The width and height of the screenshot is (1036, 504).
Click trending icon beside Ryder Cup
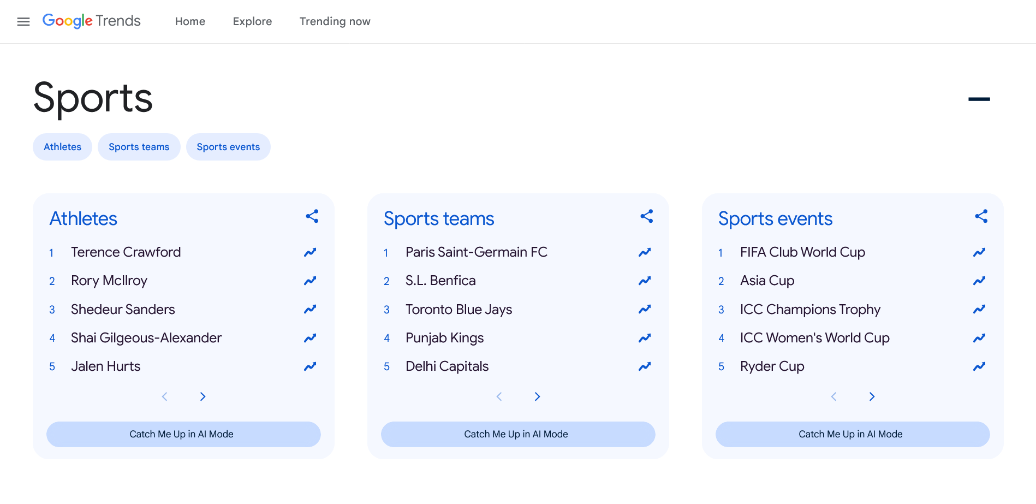click(x=979, y=366)
